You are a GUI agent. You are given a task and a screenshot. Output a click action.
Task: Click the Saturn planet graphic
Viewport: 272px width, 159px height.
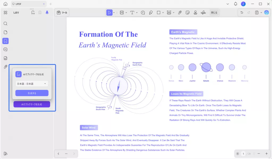[206, 67]
